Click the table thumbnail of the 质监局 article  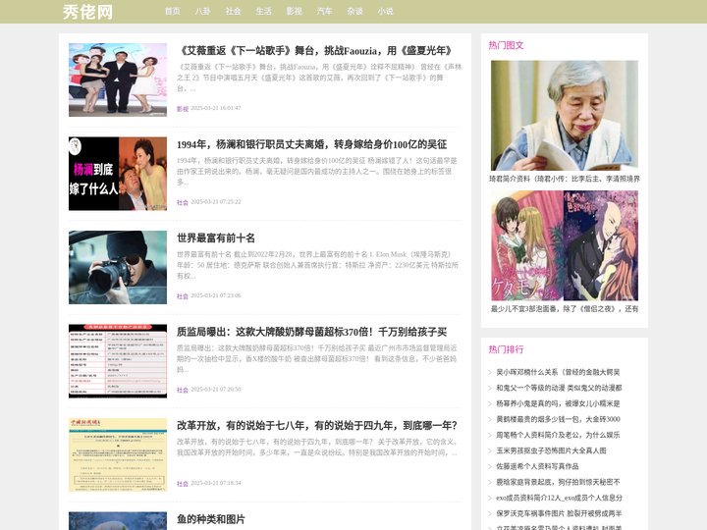tap(118, 361)
